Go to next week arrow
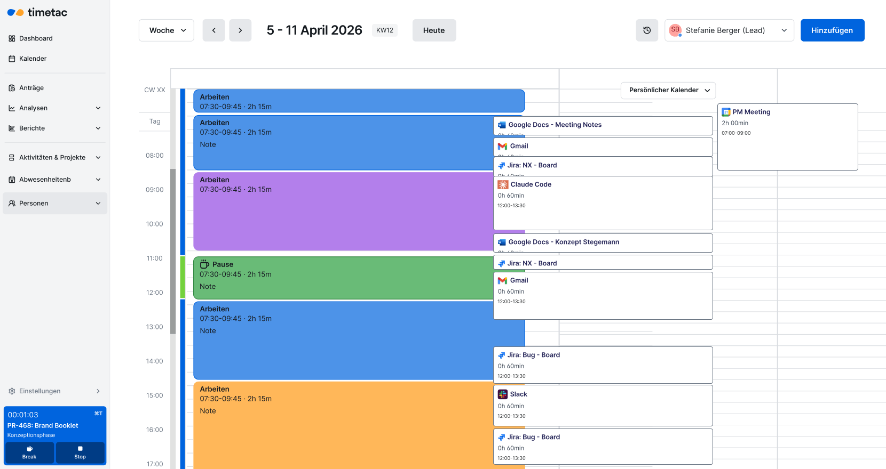Image resolution: width=886 pixels, height=469 pixels. click(240, 30)
